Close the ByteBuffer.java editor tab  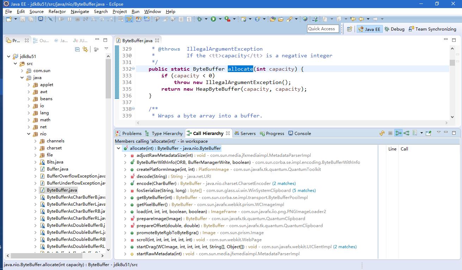point(157,40)
